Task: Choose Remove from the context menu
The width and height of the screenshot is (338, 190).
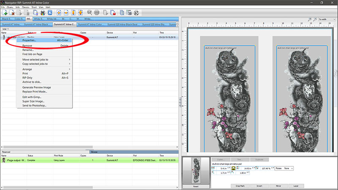Action: 45,46
